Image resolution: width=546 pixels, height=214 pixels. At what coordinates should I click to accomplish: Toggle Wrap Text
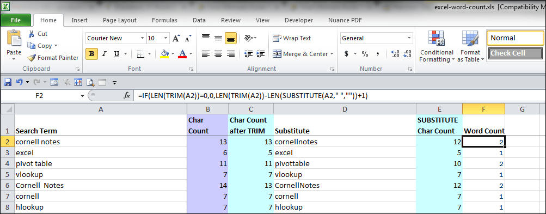click(292, 38)
